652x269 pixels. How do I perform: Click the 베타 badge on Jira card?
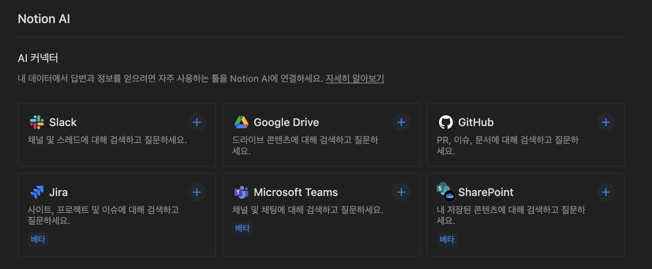pyautogui.click(x=38, y=239)
